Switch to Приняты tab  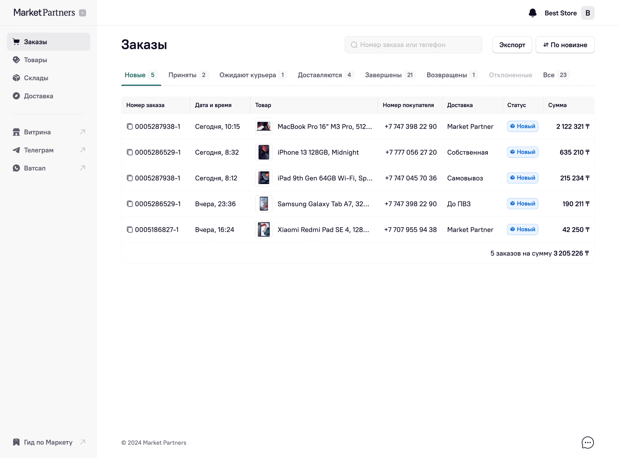click(x=188, y=75)
